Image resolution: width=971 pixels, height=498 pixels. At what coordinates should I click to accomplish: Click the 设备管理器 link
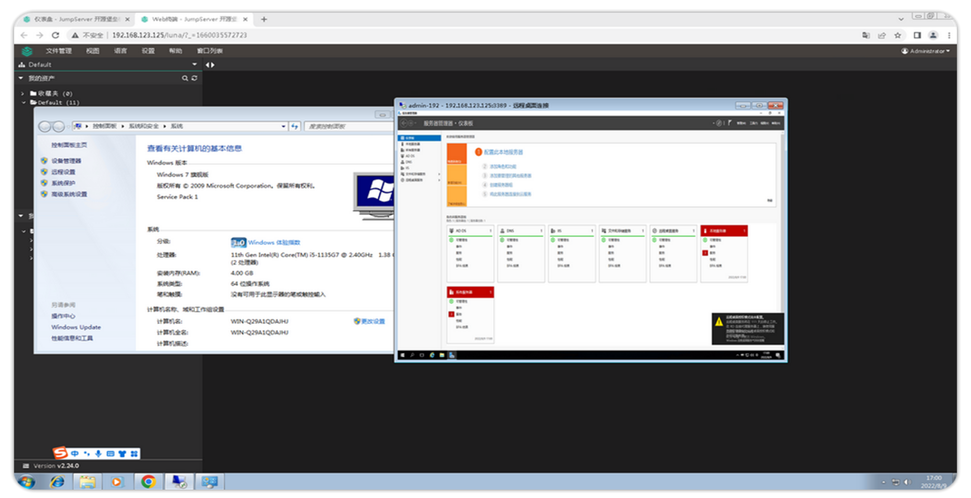[66, 161]
